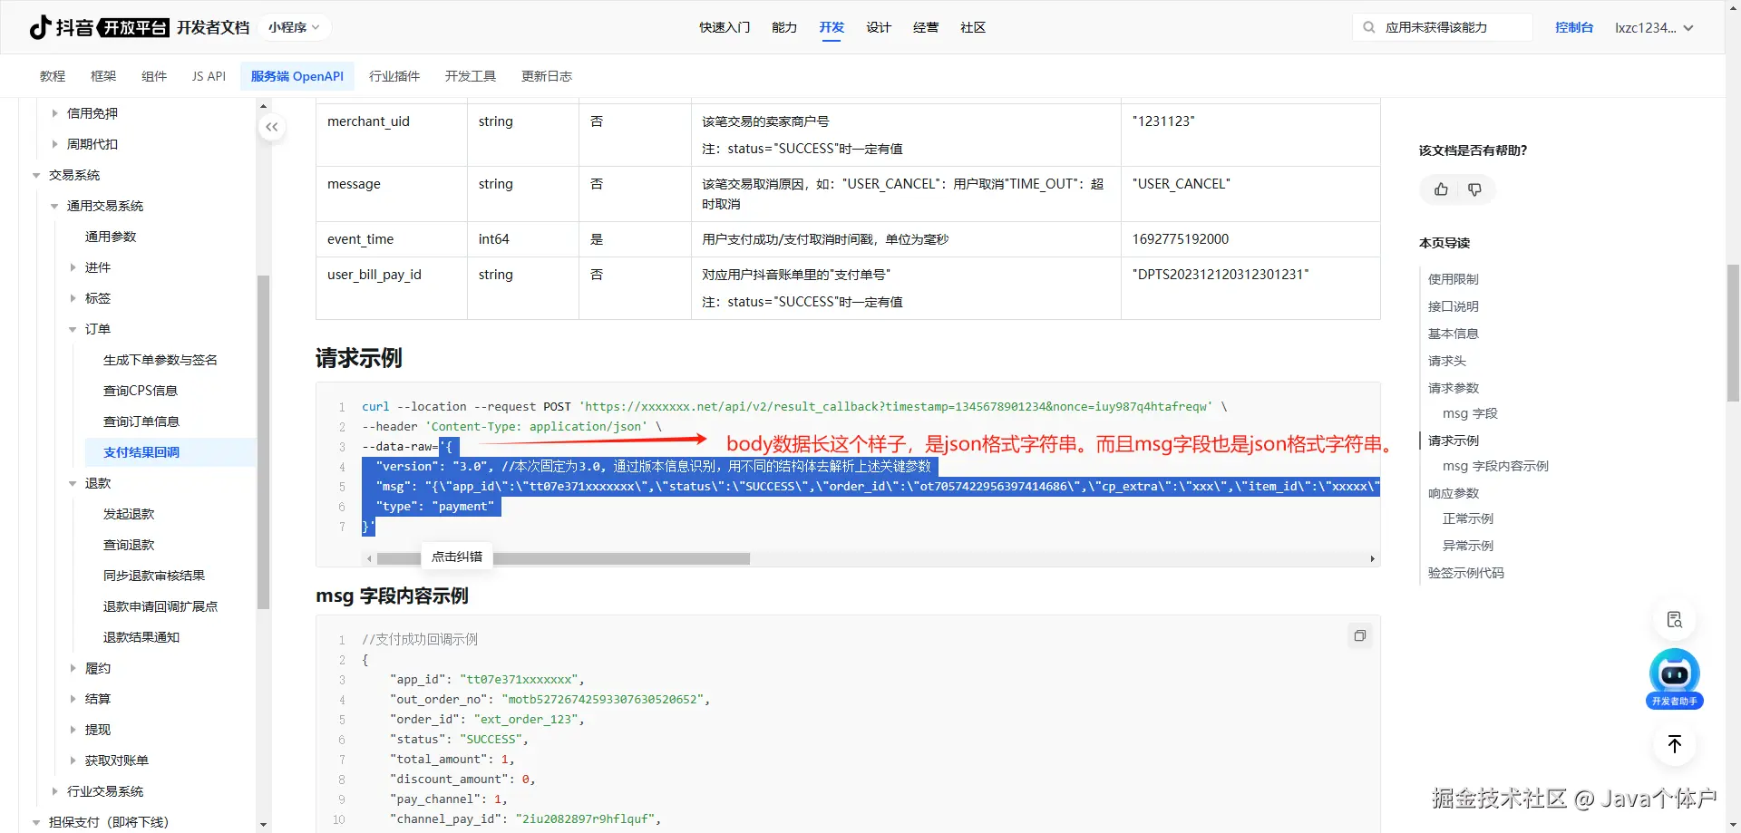Click the search magnifier icon

[x=1368, y=27]
